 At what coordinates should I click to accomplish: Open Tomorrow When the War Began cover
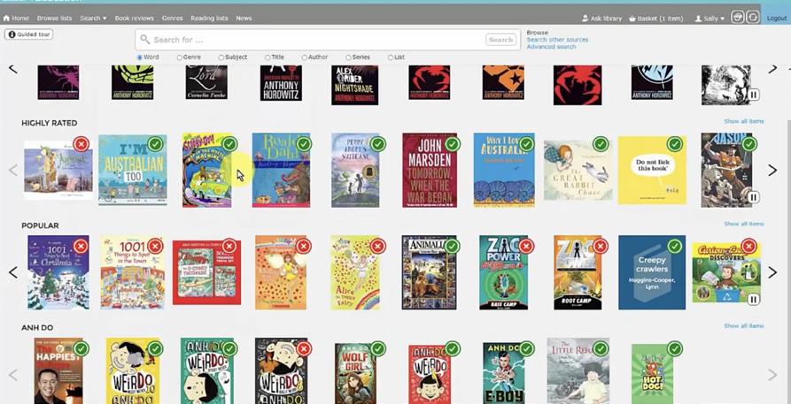(430, 171)
